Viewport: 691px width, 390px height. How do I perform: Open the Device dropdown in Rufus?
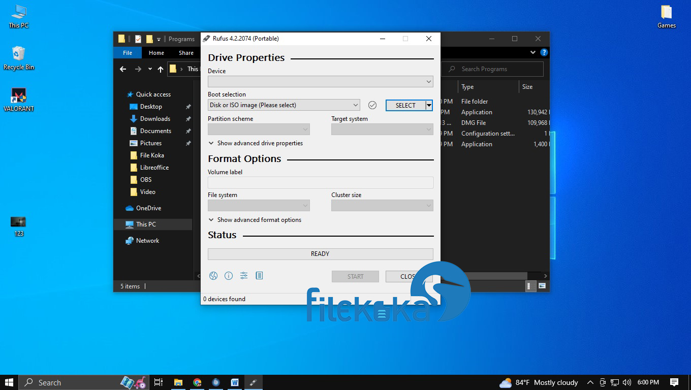(321, 81)
